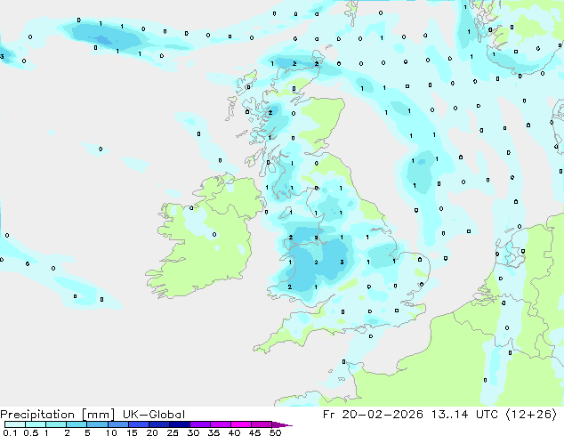The width and height of the screenshot is (564, 436).
Task: Click the 35–40 mm legend swatch
Action: [221, 424]
